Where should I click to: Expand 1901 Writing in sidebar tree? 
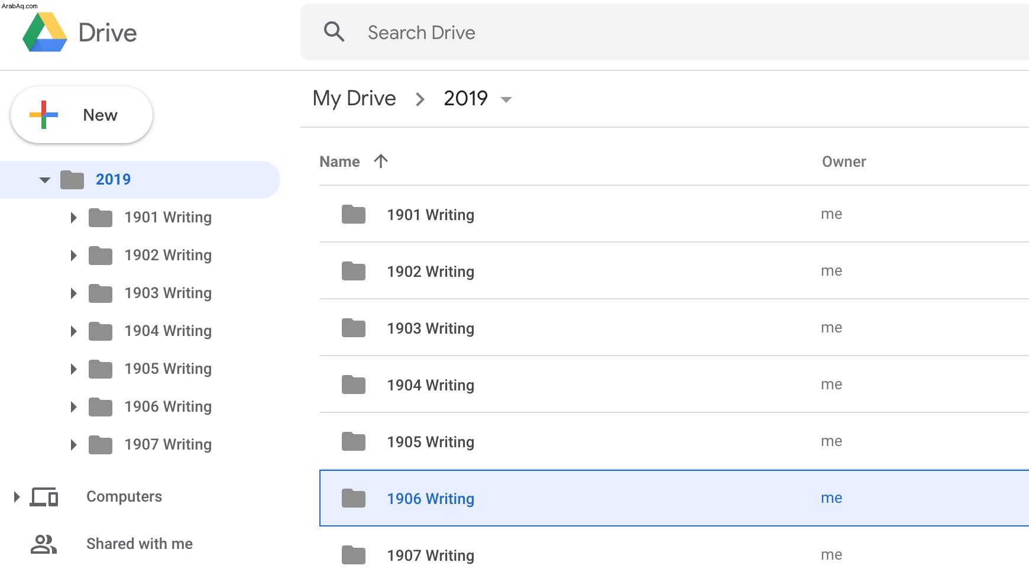73,218
